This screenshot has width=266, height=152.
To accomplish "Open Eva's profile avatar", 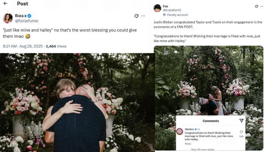I will pyautogui.click(x=157, y=8).
